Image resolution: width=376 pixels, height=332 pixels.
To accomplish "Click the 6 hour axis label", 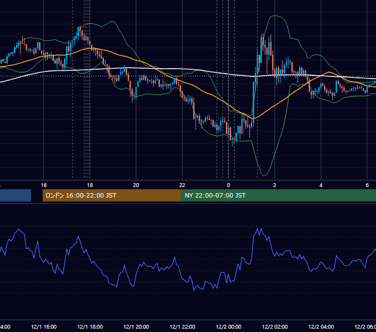I will point(367,185).
